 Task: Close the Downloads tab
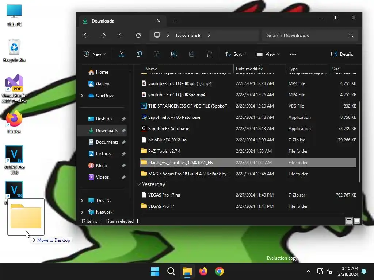[x=159, y=21]
